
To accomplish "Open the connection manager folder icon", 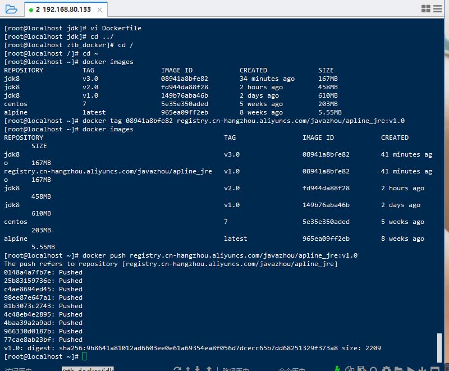I will click(x=11, y=10).
